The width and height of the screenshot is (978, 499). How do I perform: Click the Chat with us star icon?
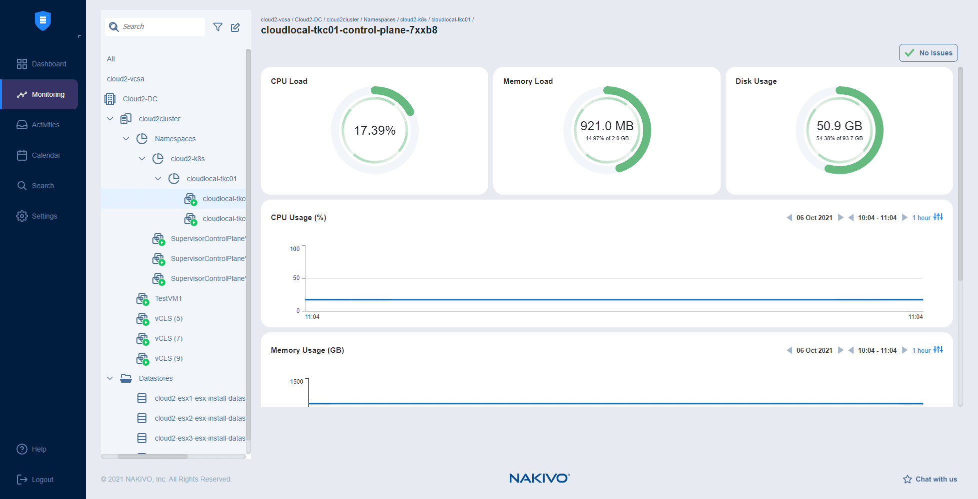[907, 479]
